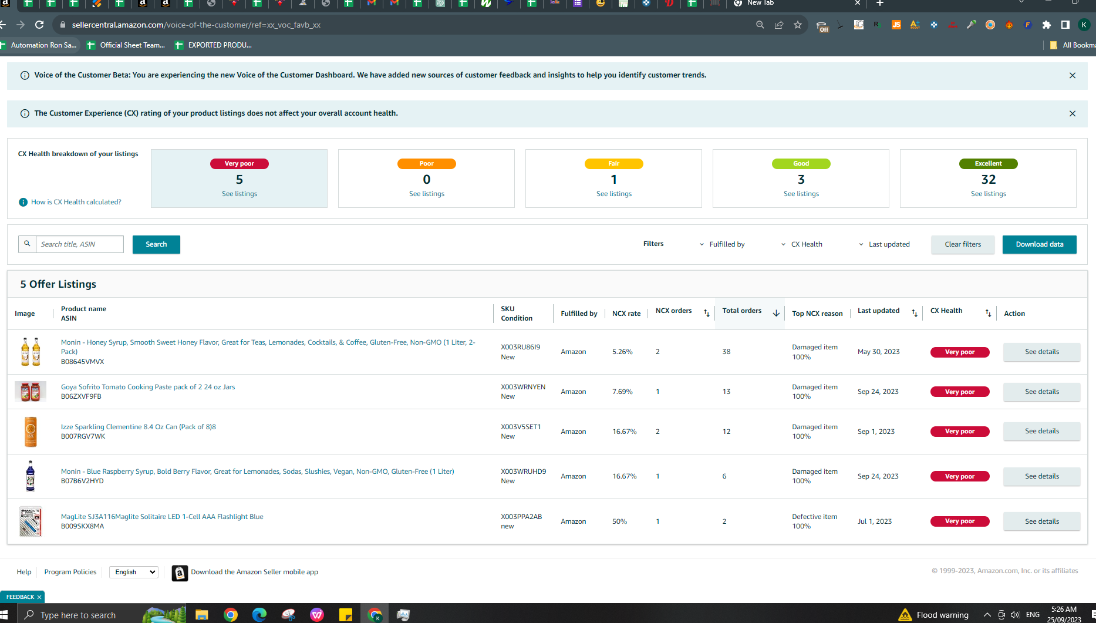The image size is (1096, 623).
Task: Open the Program Policies footer link
Action: point(70,572)
